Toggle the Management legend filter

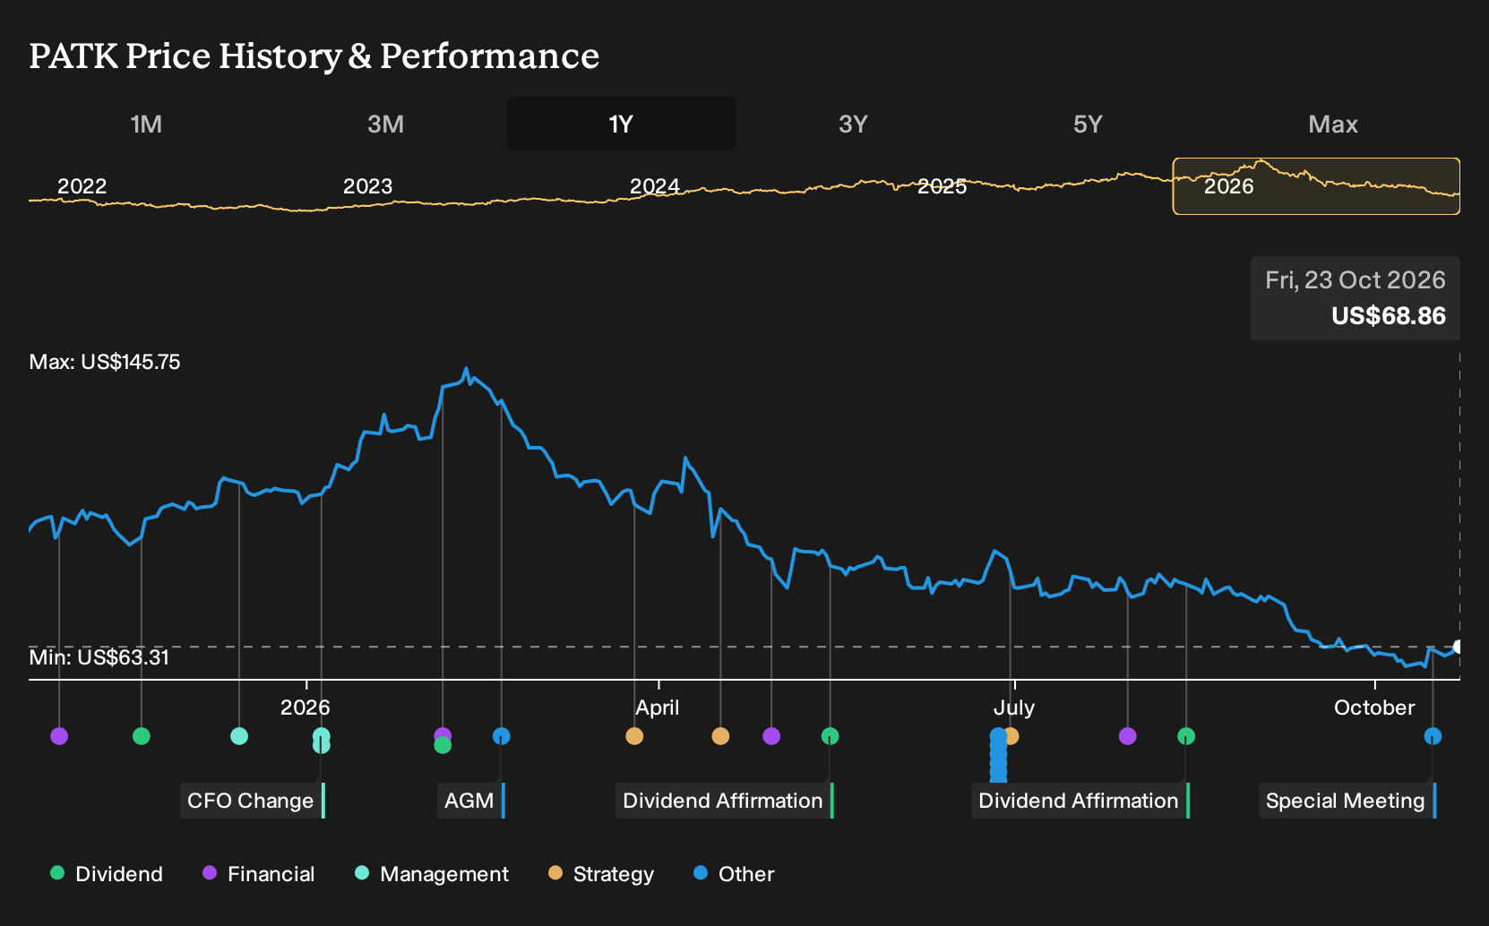[432, 874]
